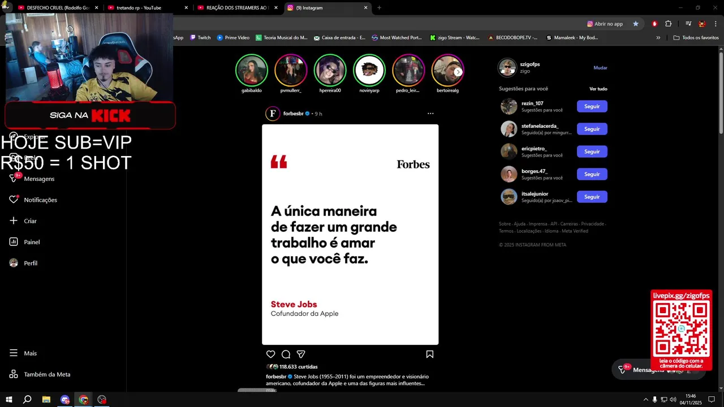View gabibaldo's story
The height and width of the screenshot is (407, 724).
pos(251,70)
